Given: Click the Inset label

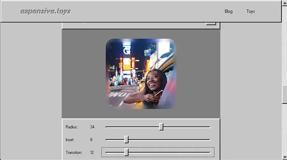Looking at the screenshot, I should click(70, 140).
